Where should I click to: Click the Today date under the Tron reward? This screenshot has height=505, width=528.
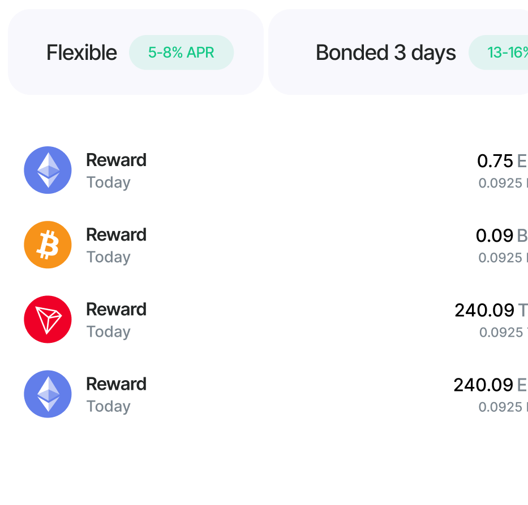point(108,332)
